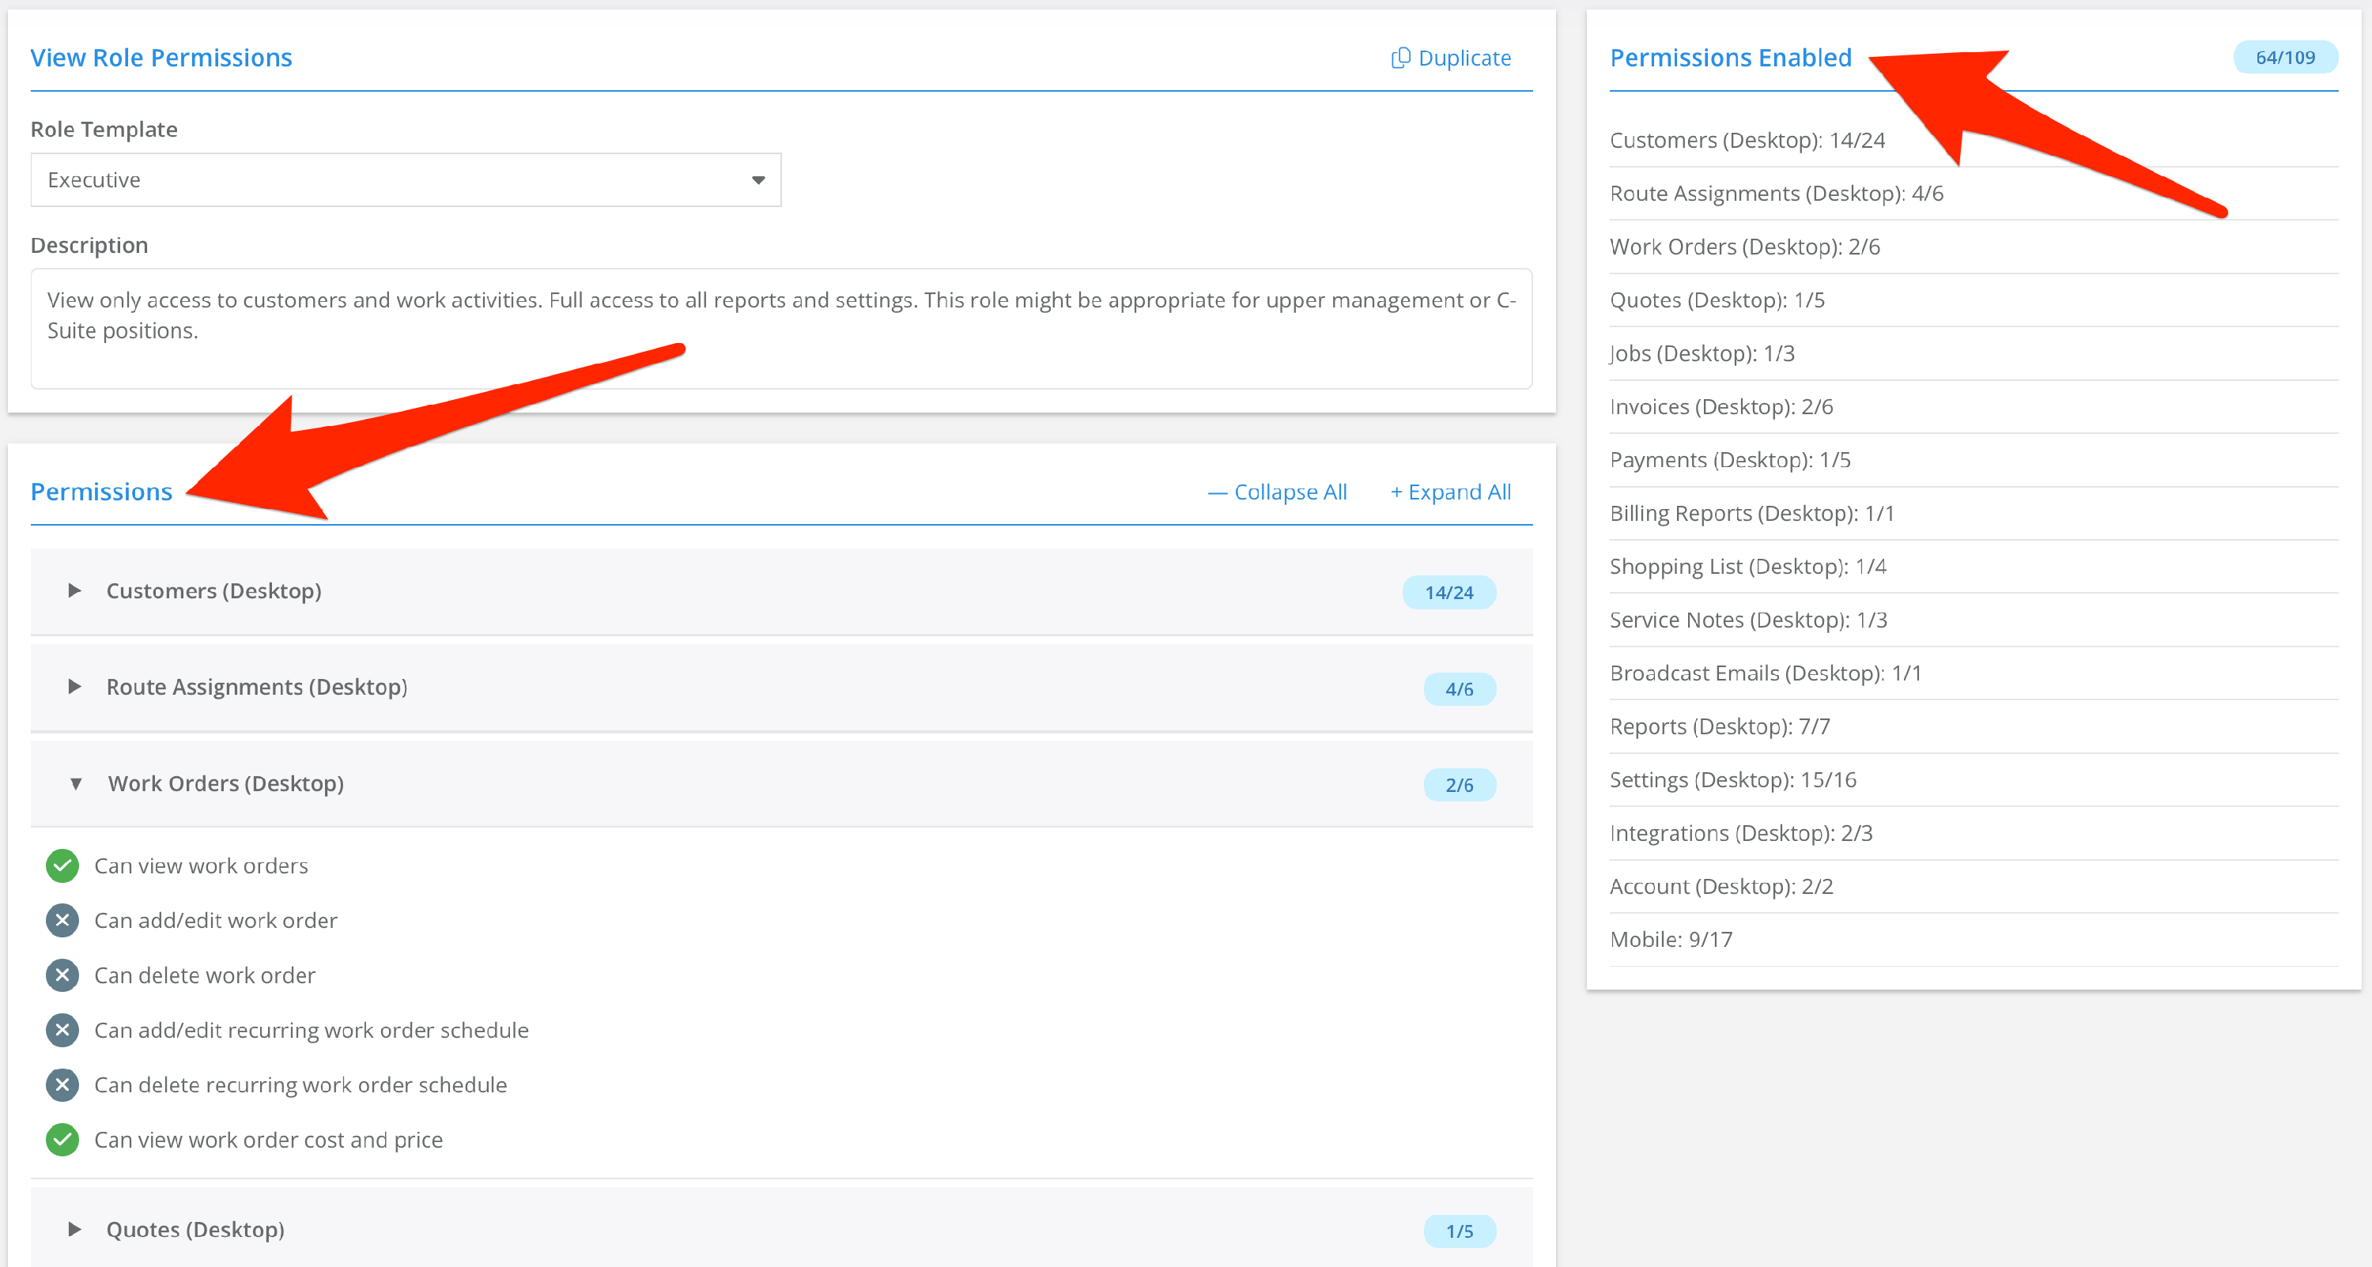
Task: Click the Duplicate link text
Action: [1464, 58]
